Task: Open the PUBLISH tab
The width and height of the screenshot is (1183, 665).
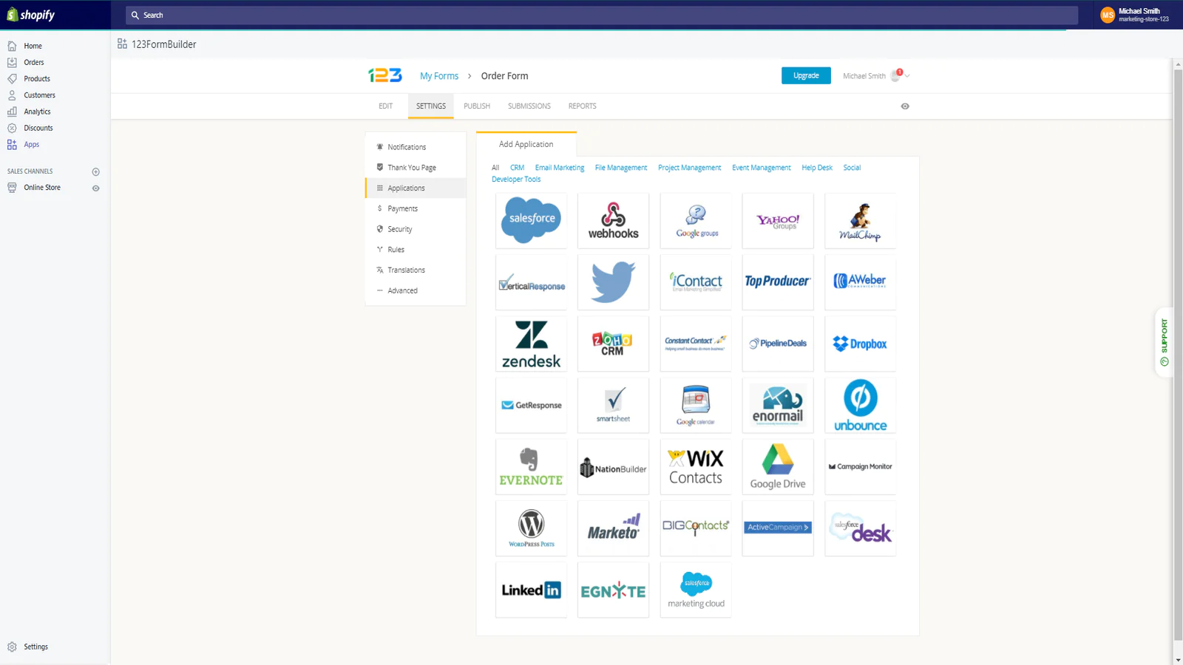Action: click(x=477, y=106)
